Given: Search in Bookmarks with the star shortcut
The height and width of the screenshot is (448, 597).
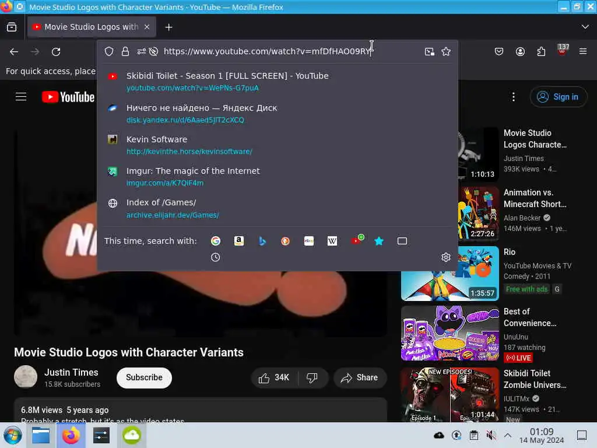Looking at the screenshot, I should 379,241.
